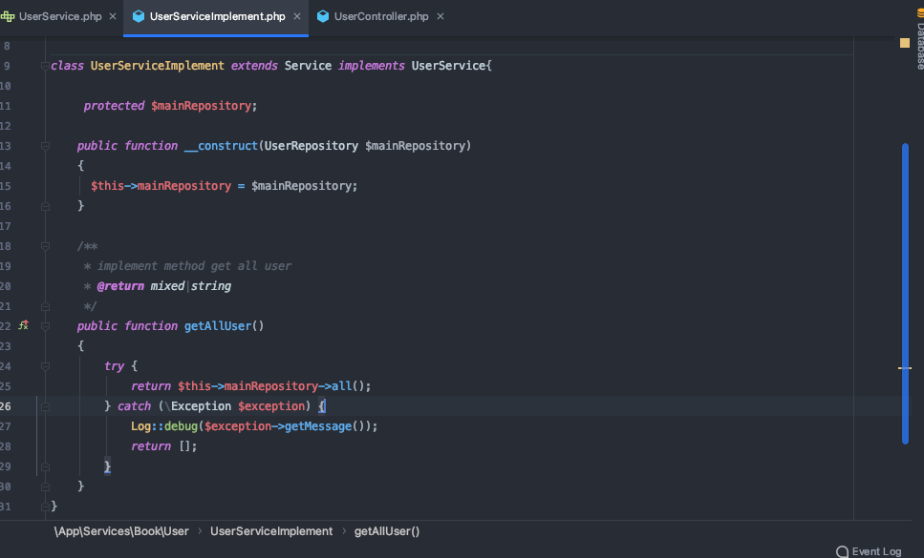This screenshot has height=558, width=924.
Task: Click the plugin icon on UserService.php tab
Action: pyautogui.click(x=10, y=15)
